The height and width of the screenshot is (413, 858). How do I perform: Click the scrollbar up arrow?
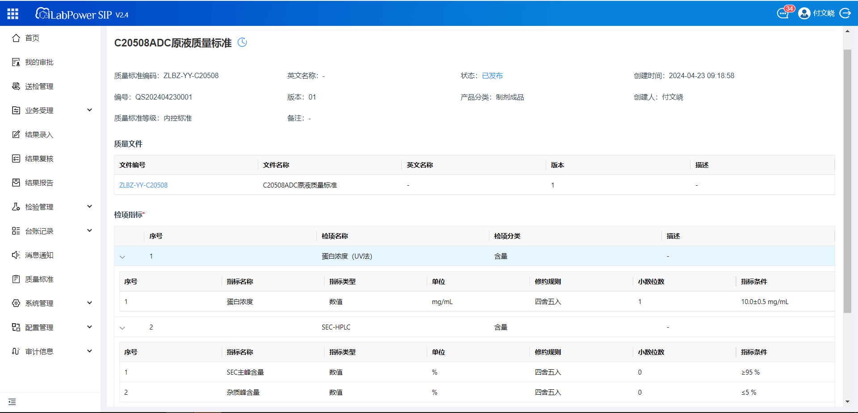coord(847,31)
